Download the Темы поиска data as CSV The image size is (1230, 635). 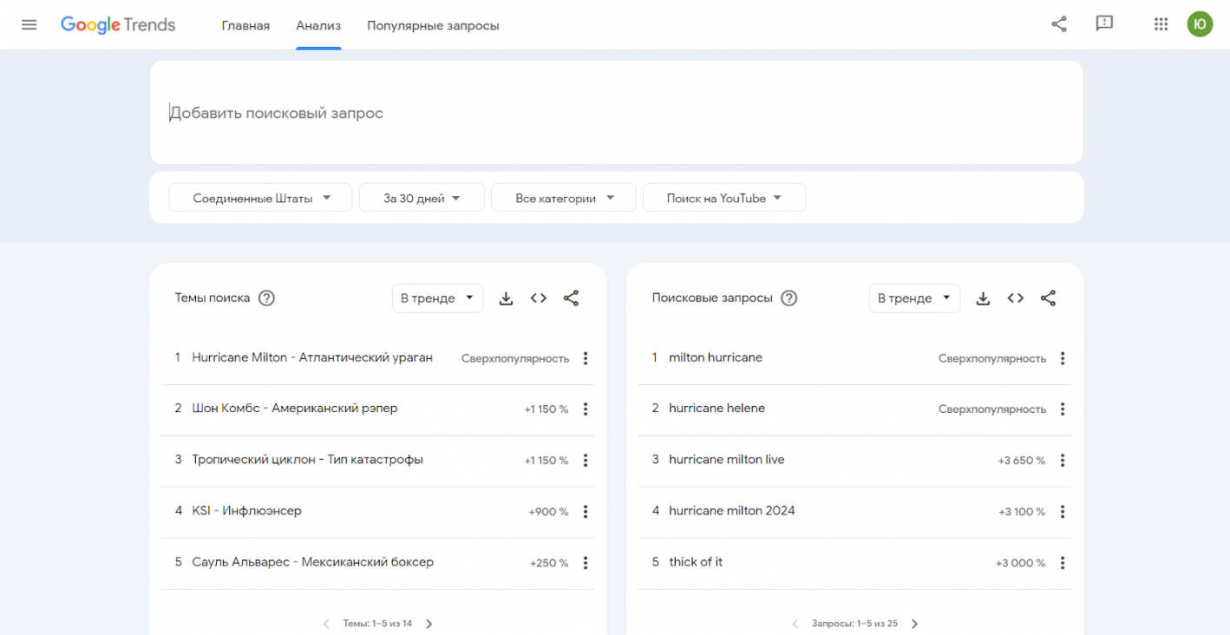click(507, 298)
